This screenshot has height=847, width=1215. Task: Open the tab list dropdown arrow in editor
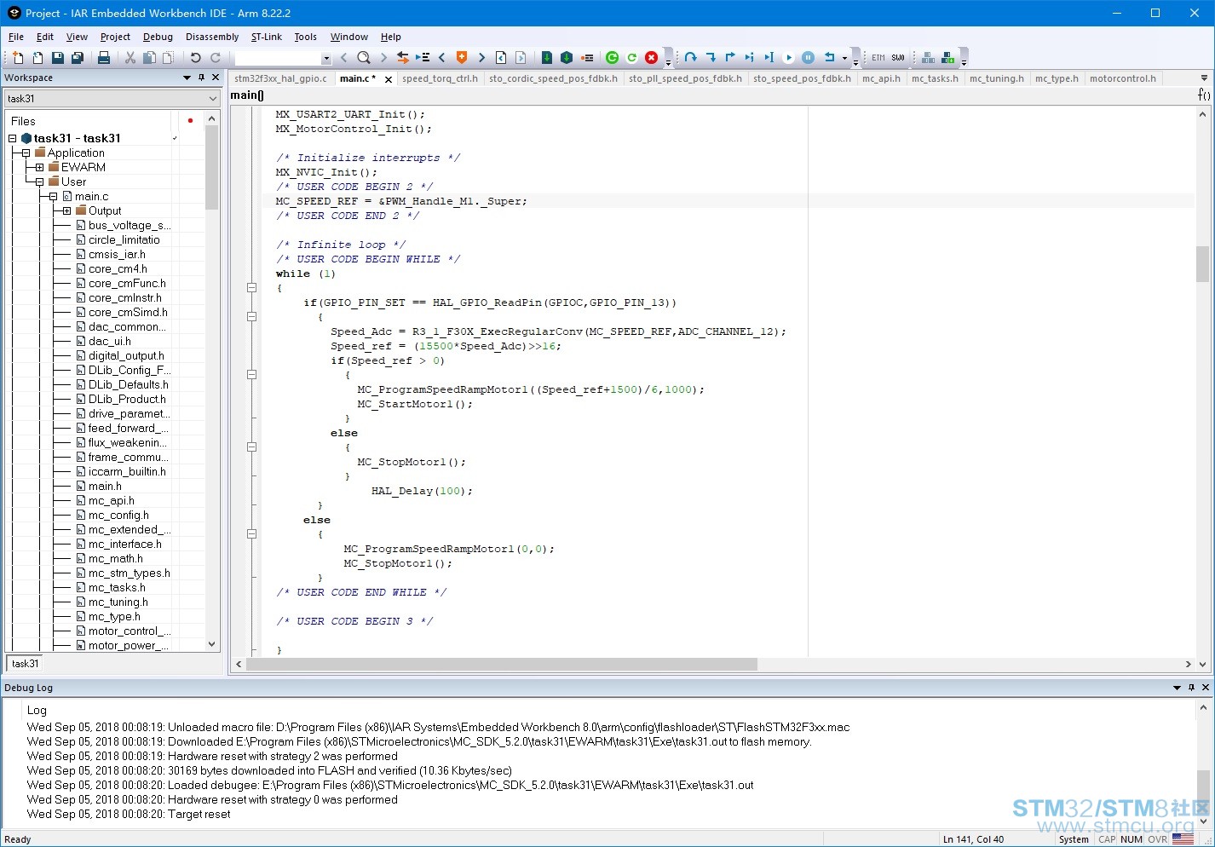click(1204, 78)
